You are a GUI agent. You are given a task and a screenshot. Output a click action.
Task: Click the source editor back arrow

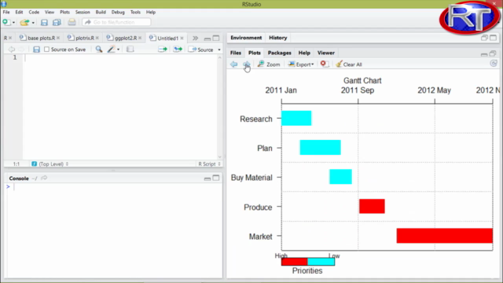[11, 50]
